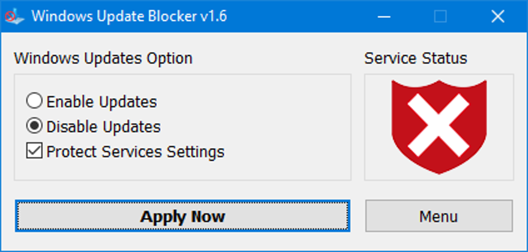This screenshot has height=252, width=528.
Task: Toggle the Protect Services Settings checkbox
Action: (x=34, y=152)
